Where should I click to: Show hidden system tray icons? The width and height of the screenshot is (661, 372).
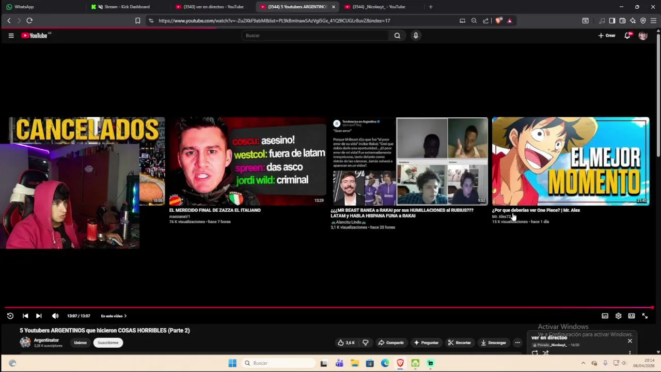(583, 363)
